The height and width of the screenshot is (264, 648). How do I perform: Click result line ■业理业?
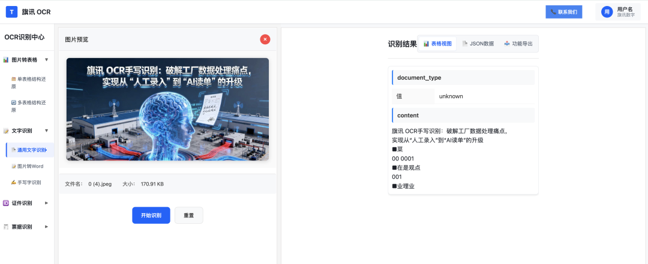click(x=403, y=186)
